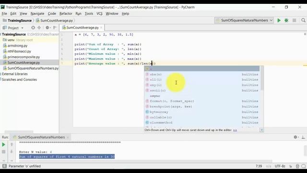Select armstrong.py in project tree
This screenshot has height=173, width=307.
(17, 46)
